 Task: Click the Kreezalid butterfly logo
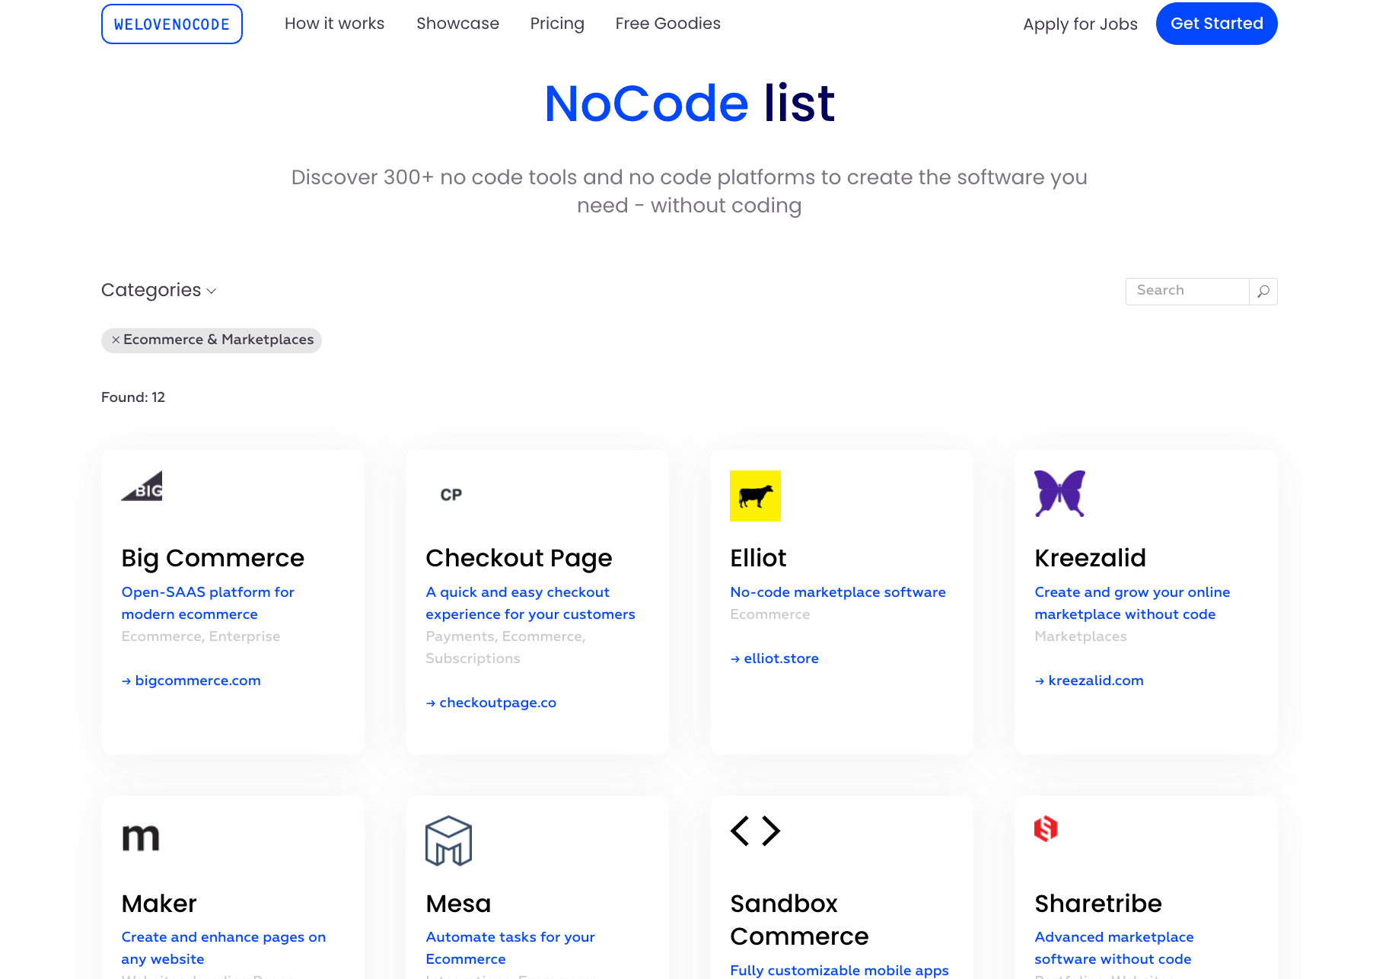[x=1059, y=493]
